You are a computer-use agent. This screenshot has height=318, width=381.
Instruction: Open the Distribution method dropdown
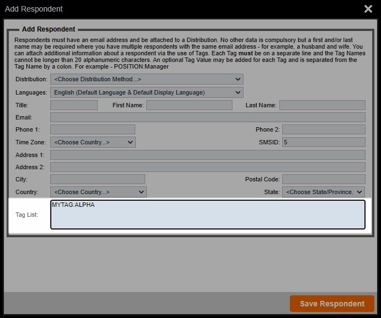coord(146,80)
